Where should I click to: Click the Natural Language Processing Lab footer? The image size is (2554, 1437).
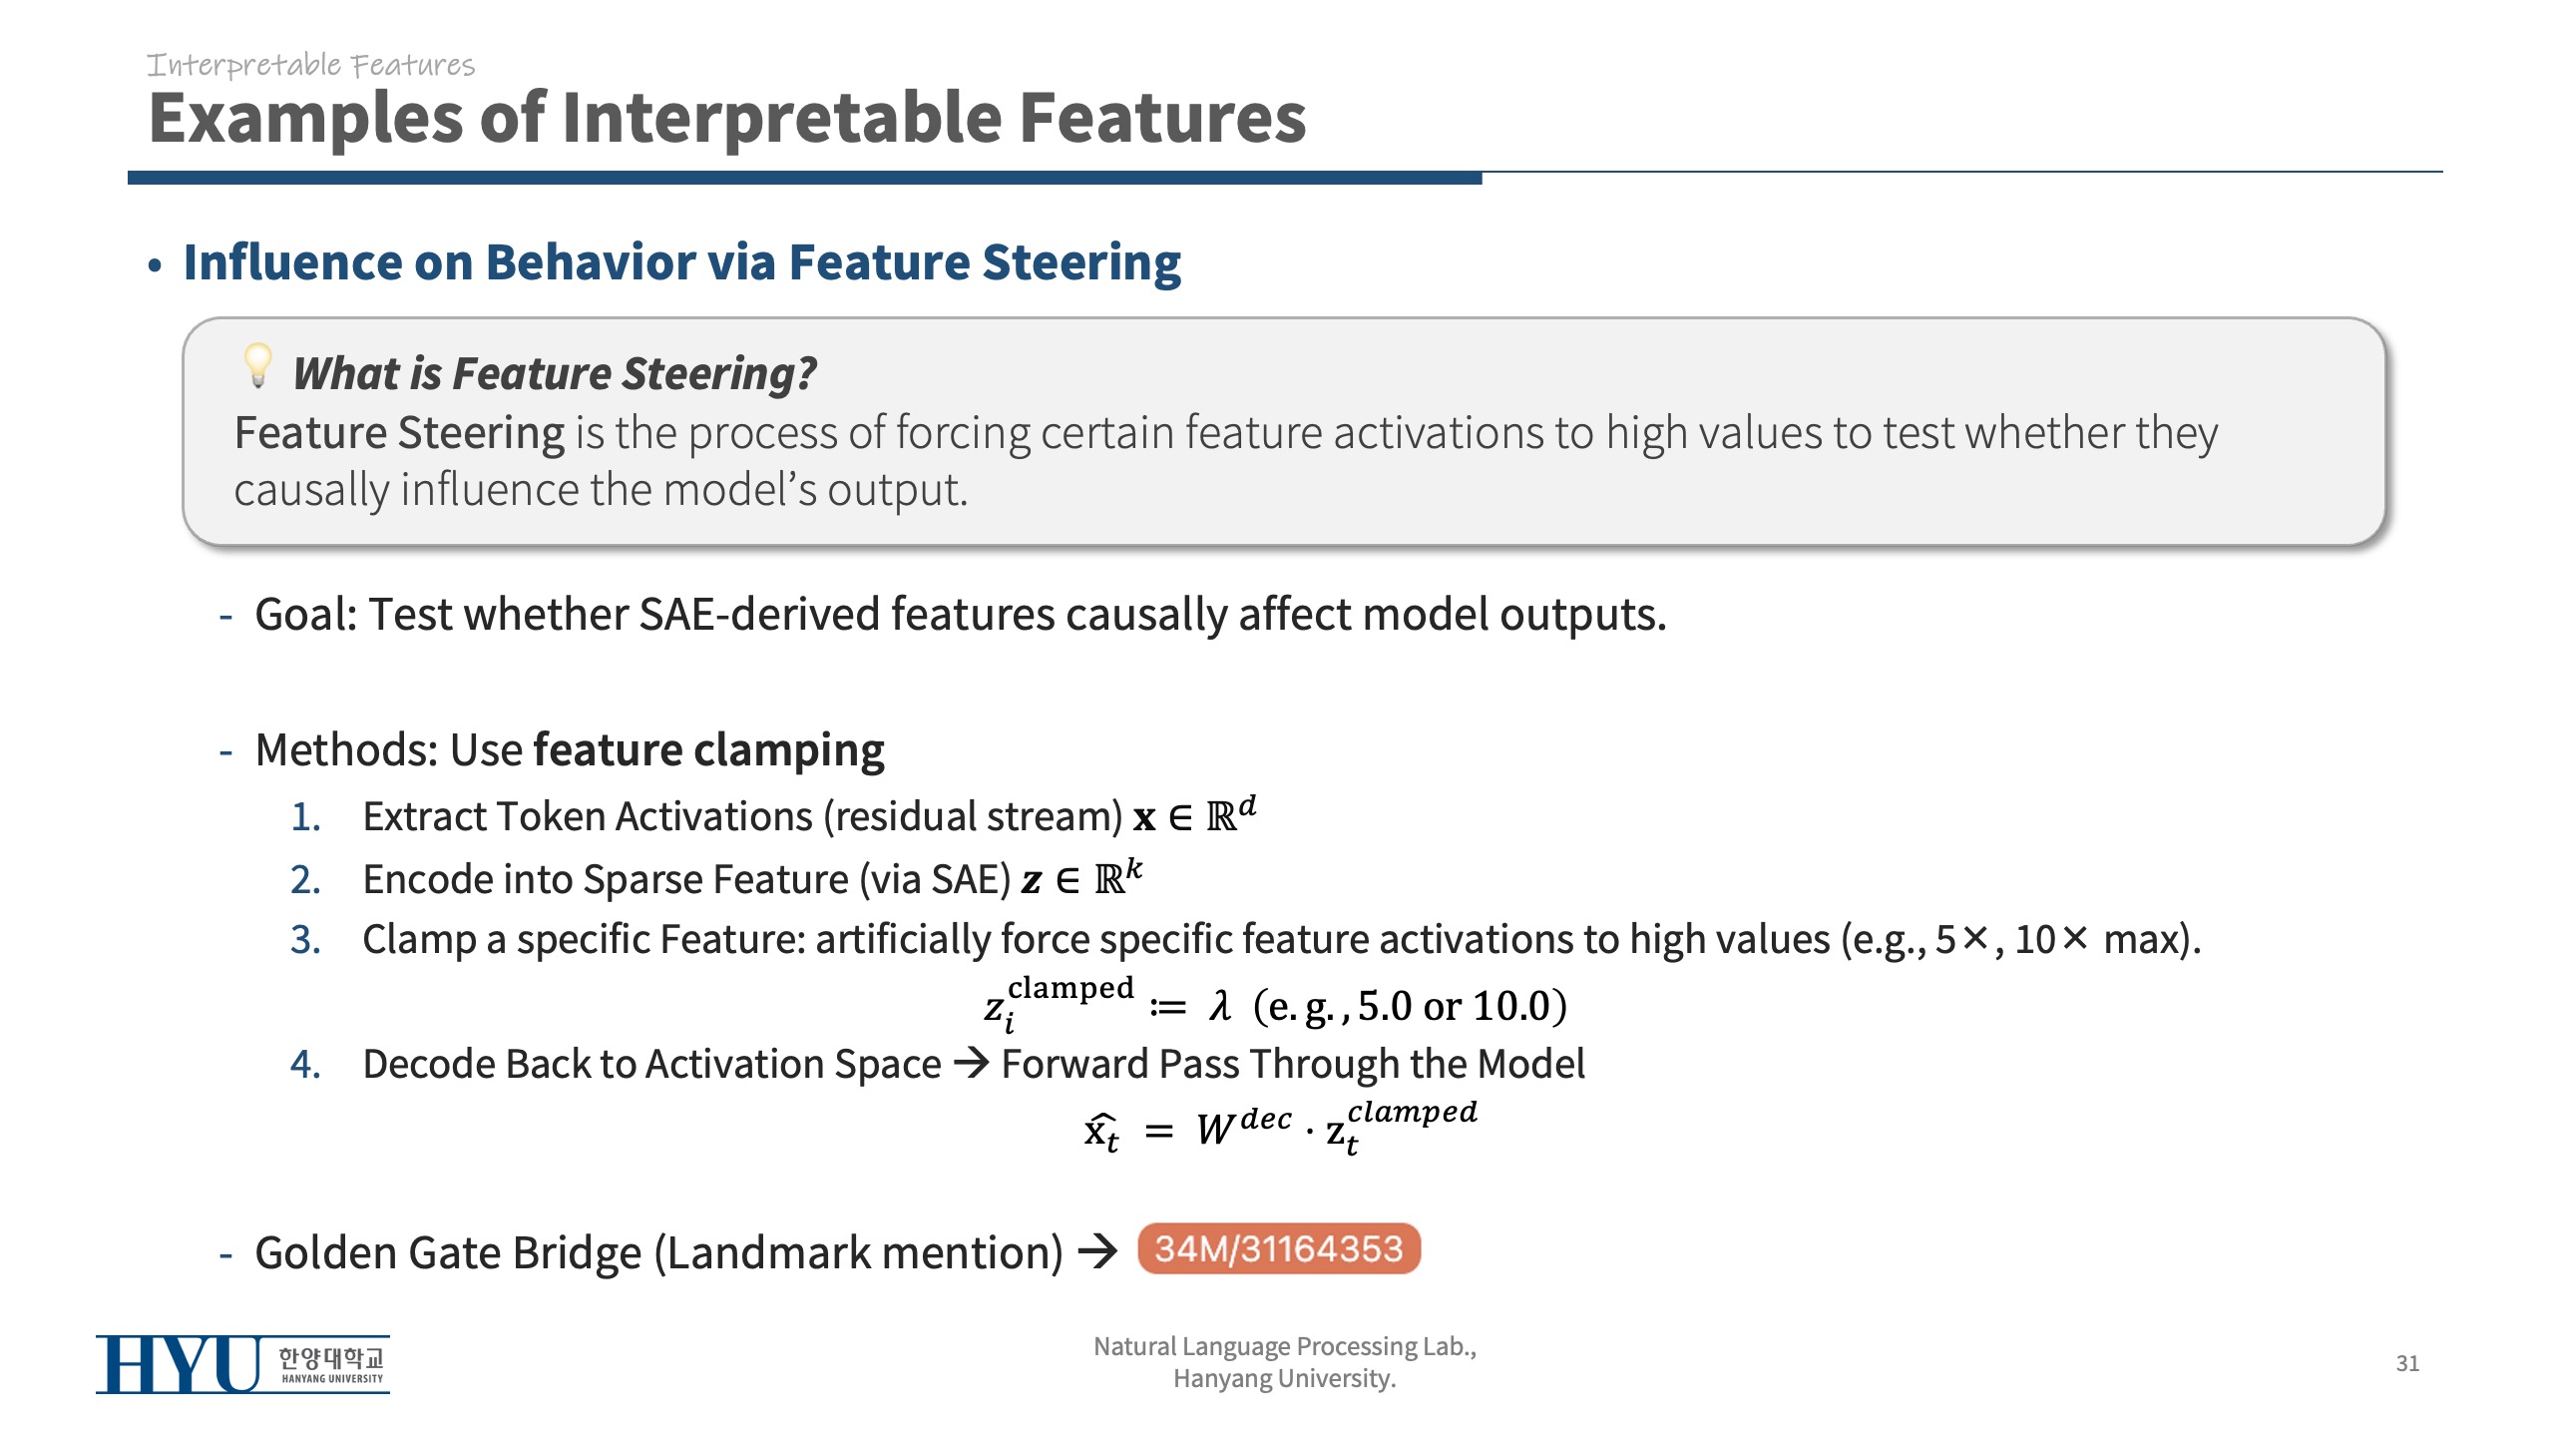click(x=1284, y=1362)
